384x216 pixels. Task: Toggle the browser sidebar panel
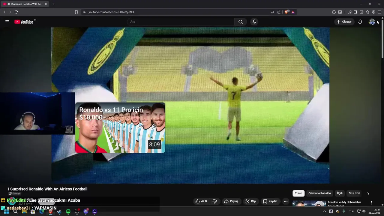[355, 12]
